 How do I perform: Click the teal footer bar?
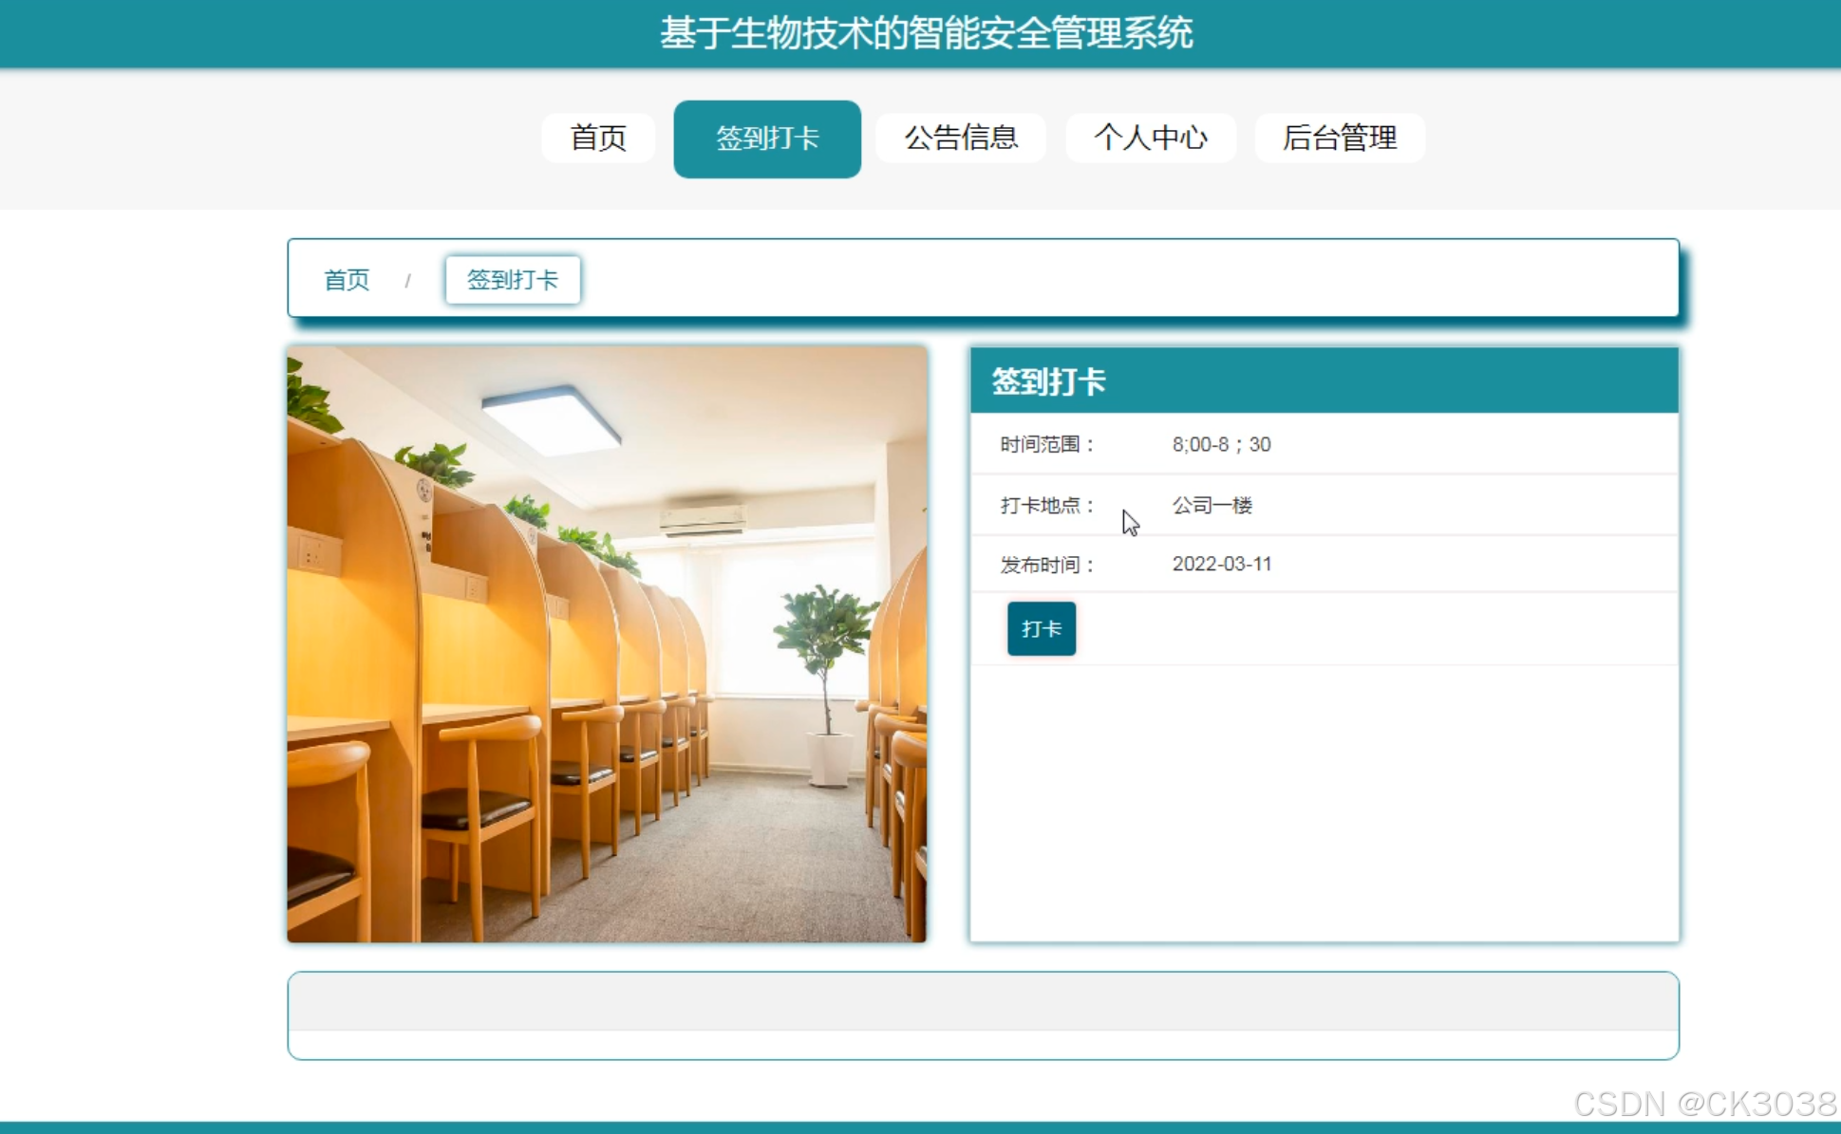click(920, 1127)
